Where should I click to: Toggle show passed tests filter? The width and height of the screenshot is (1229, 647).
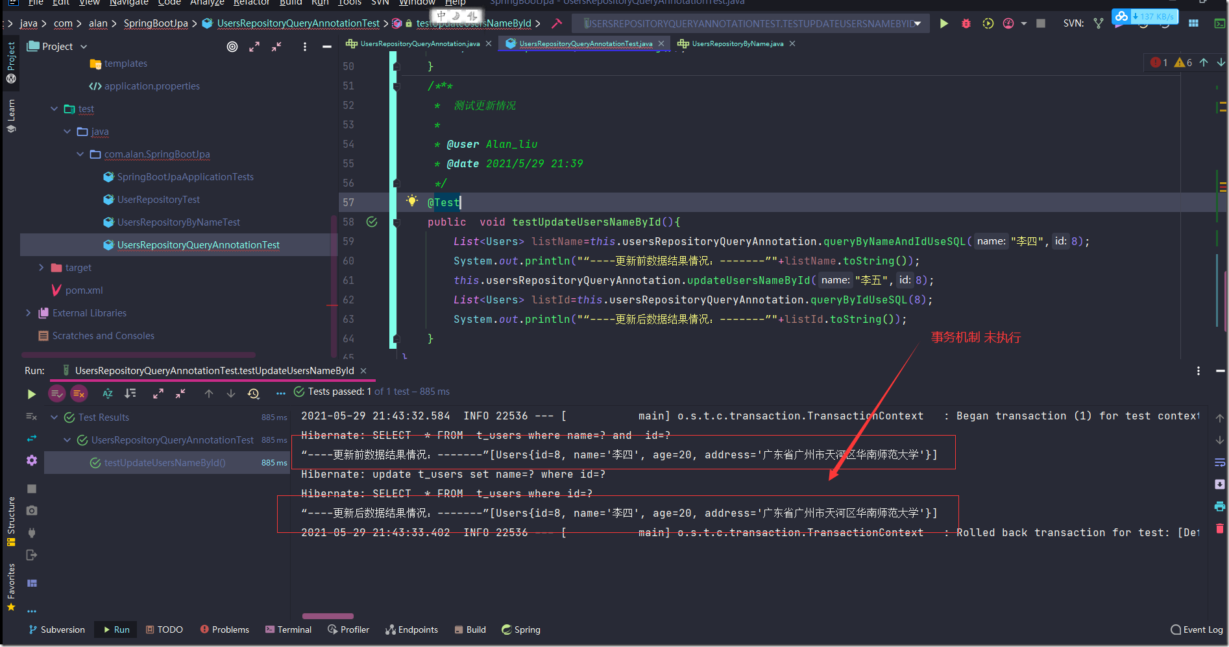click(x=57, y=394)
